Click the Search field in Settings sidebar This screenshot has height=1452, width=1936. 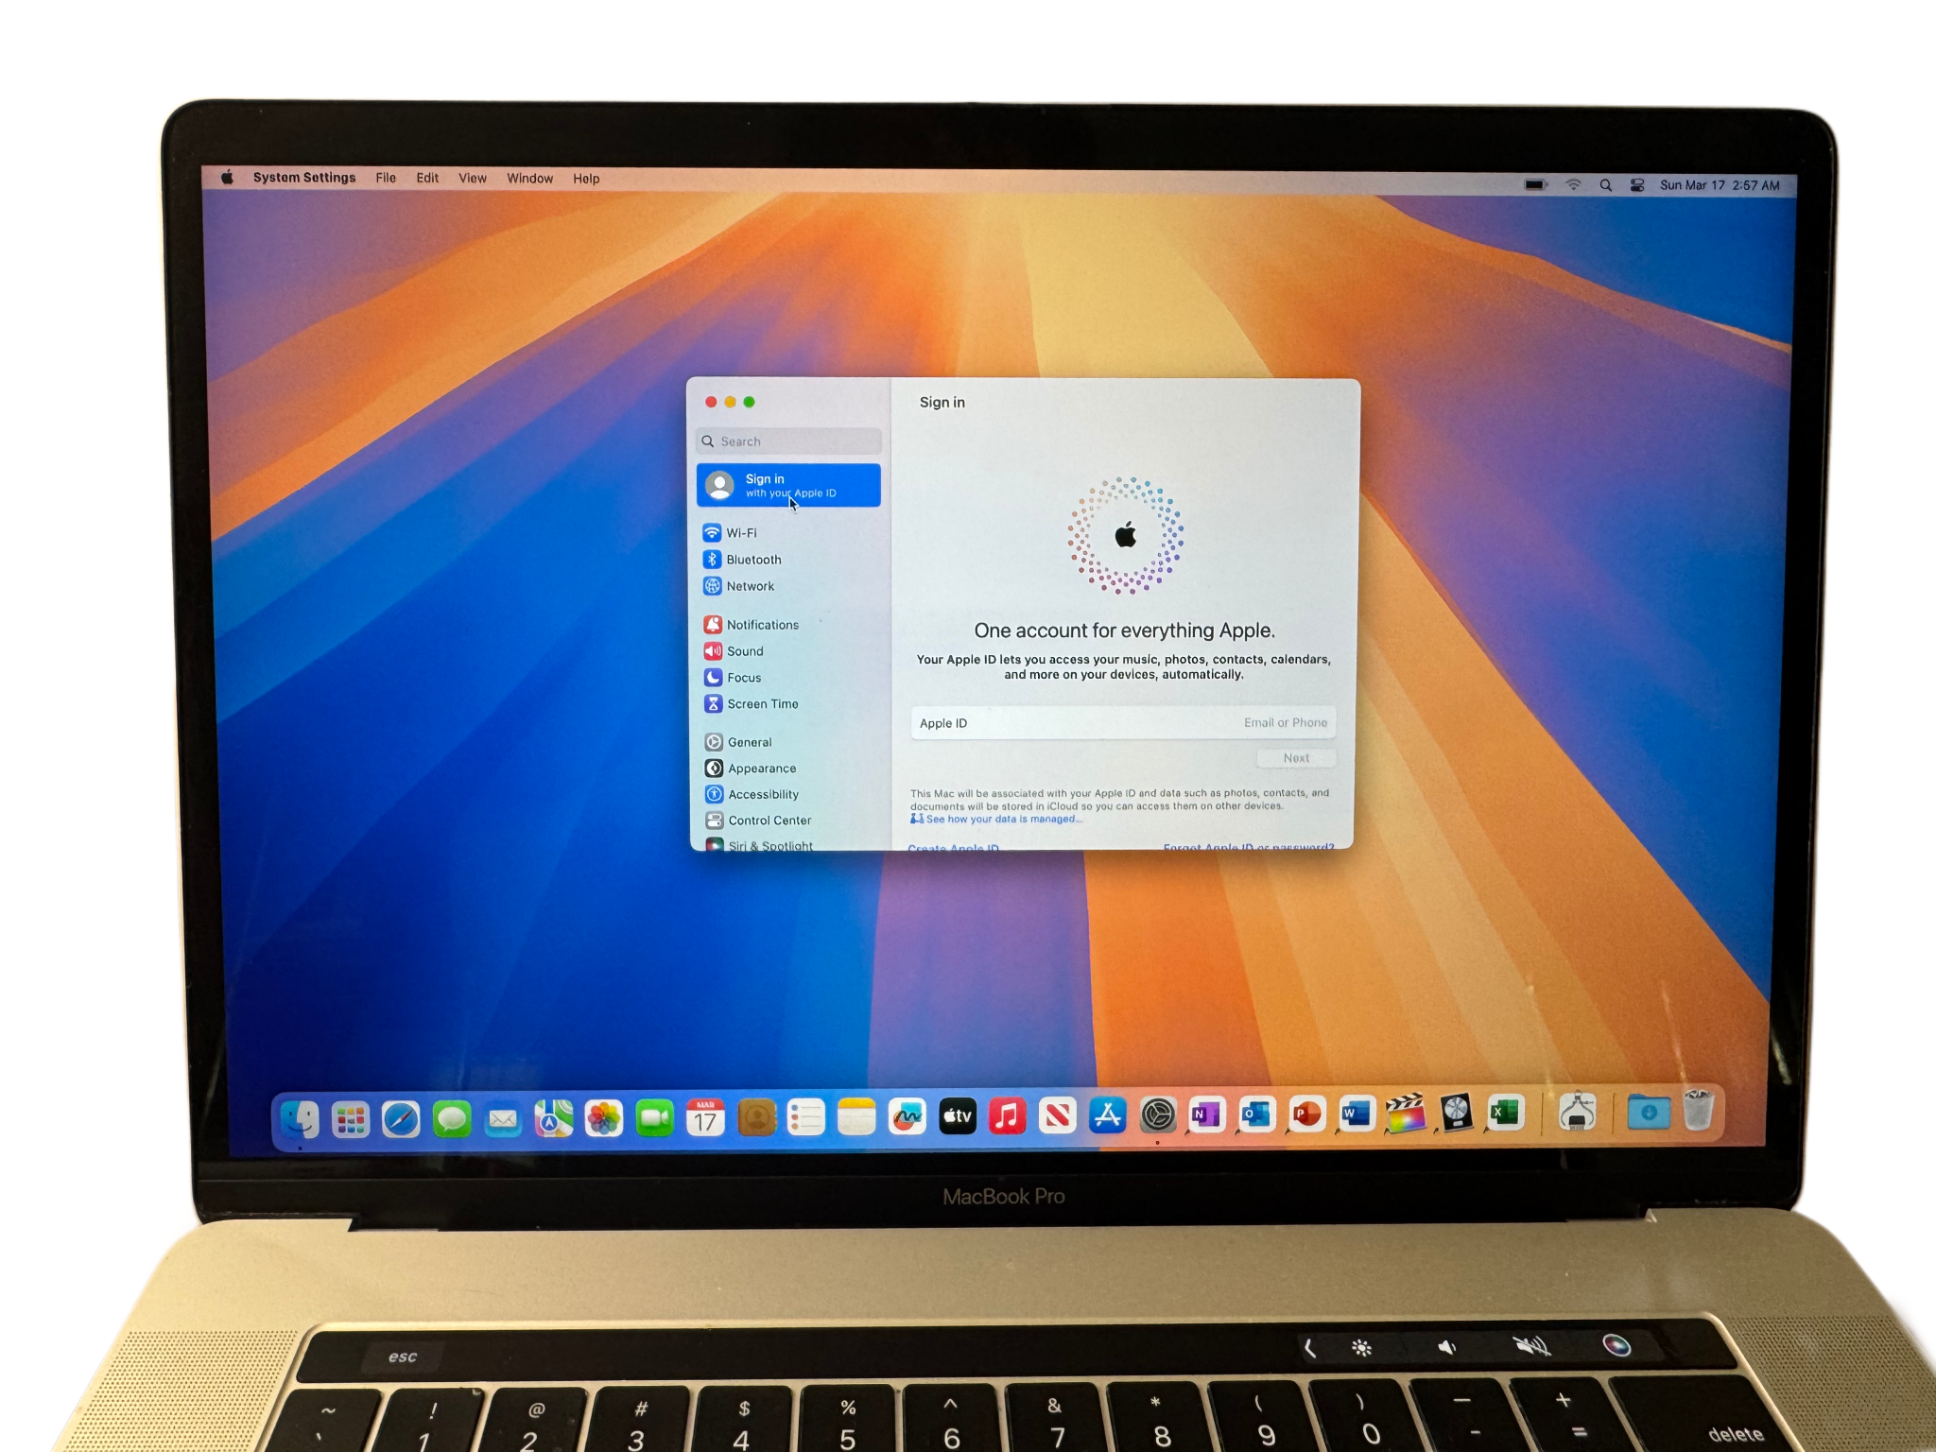tap(789, 441)
